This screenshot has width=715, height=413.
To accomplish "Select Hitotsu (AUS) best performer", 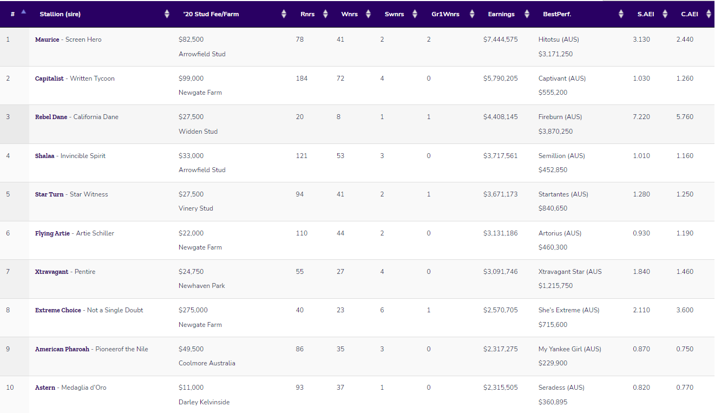I will click(x=559, y=40).
